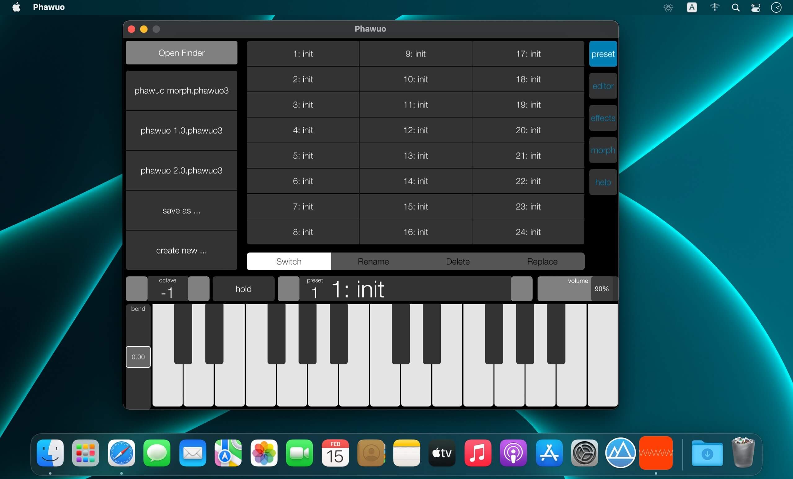793x479 pixels.
Task: Select preset slot 12: init
Action: click(415, 130)
